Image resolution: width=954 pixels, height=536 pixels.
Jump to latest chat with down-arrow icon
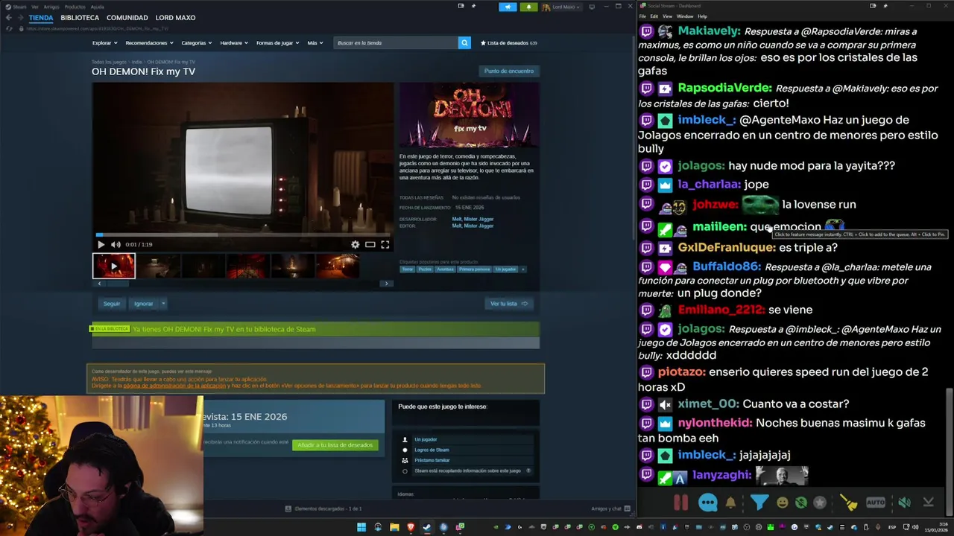928,502
